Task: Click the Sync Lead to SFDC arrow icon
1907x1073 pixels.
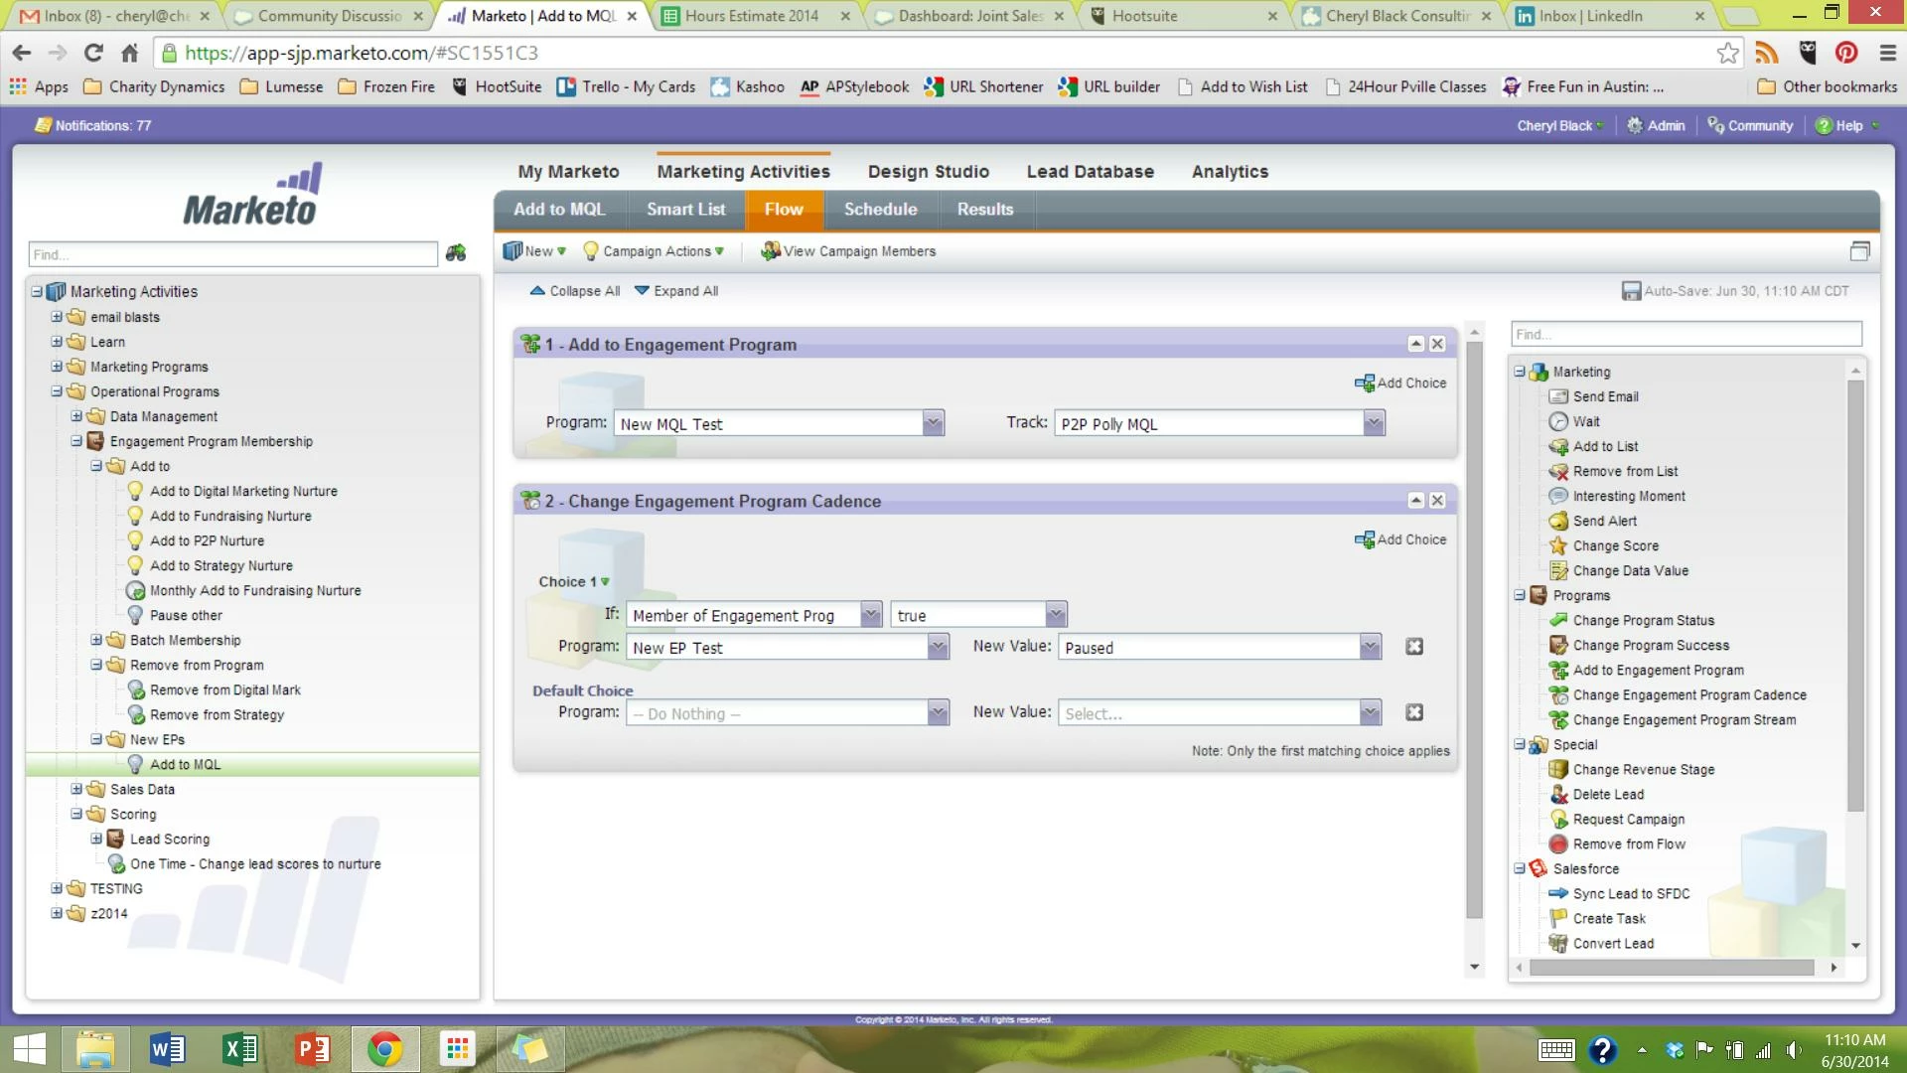Action: [1558, 893]
